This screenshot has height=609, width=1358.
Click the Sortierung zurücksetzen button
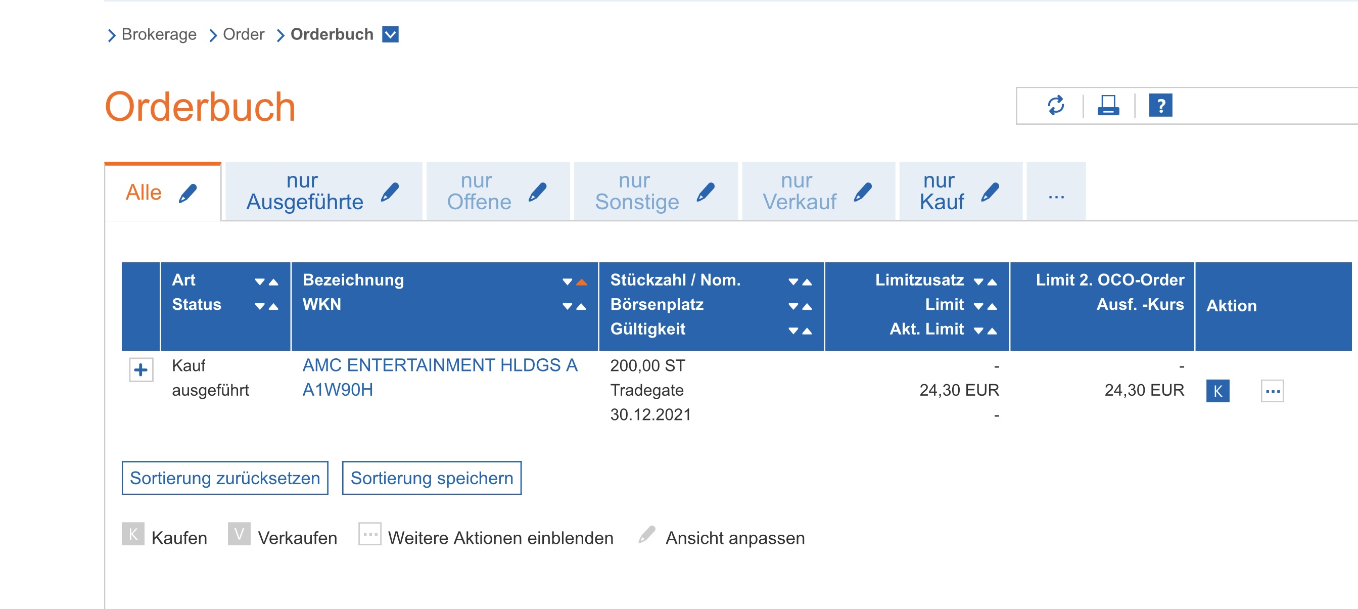pyautogui.click(x=224, y=477)
